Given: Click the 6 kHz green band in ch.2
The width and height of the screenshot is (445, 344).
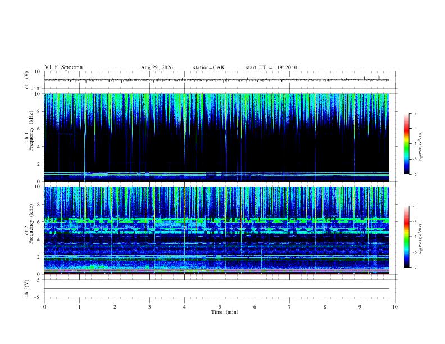Looking at the screenshot, I should (217, 220).
